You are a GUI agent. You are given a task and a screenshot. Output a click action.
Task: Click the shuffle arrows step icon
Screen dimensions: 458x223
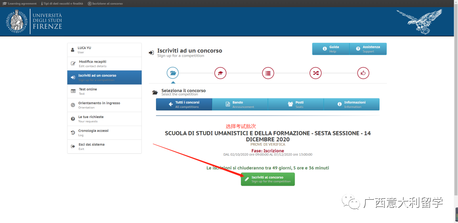316,73
